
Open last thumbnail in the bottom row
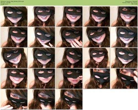69,100
